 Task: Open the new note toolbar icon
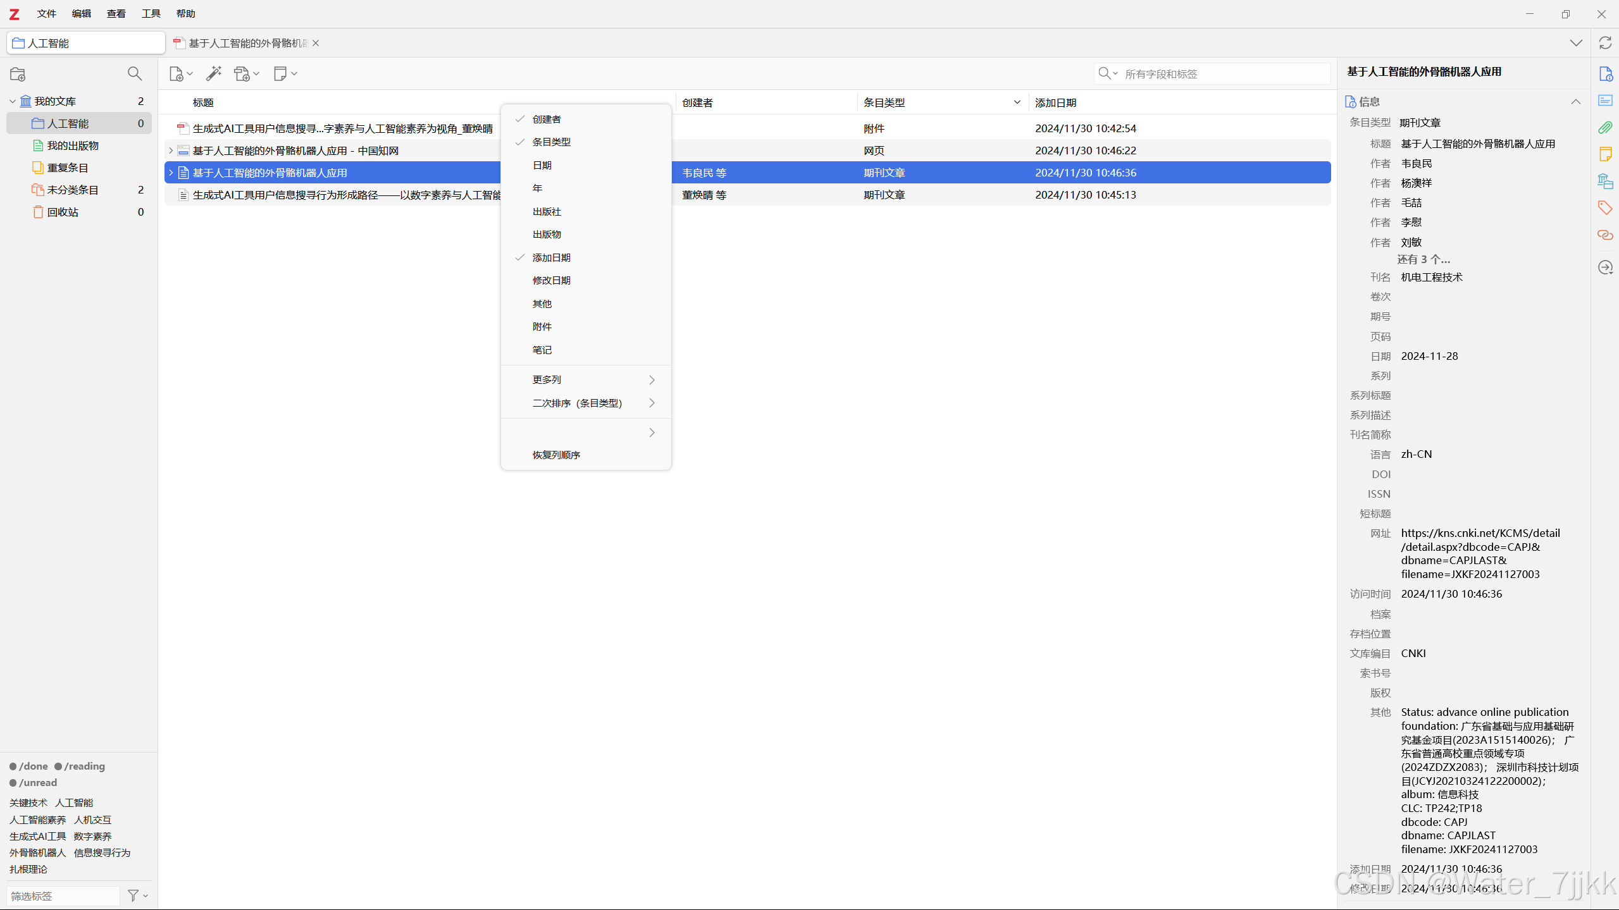coord(280,74)
